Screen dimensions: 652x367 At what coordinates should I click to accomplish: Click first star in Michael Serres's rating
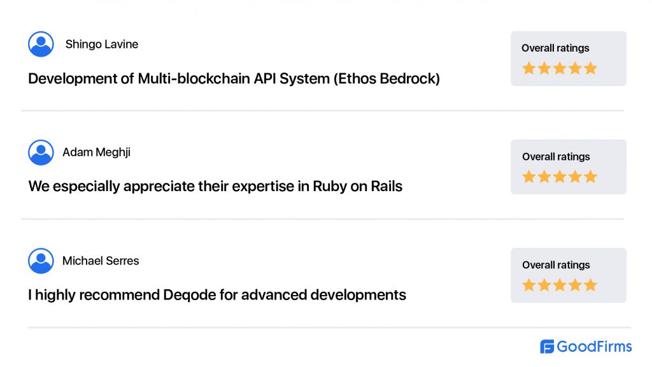click(x=529, y=285)
